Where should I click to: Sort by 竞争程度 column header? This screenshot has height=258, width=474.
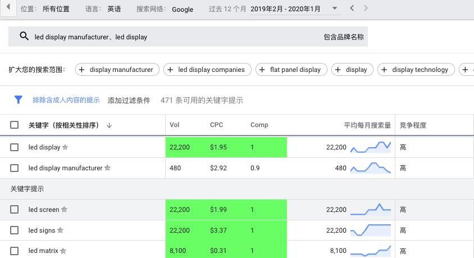[x=413, y=125]
